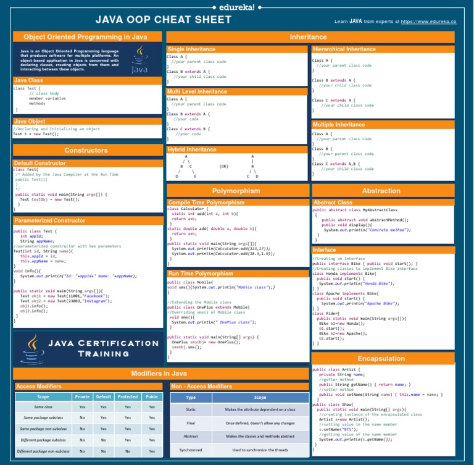Click the Java cup icon in Certification Training banner
The width and height of the screenshot is (474, 465).
click(32, 349)
